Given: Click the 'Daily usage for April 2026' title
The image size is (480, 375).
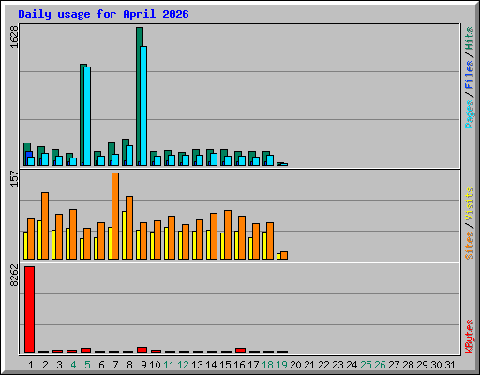Looking at the screenshot, I should coord(103,14).
